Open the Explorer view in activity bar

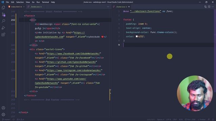click(x=3, y=8)
